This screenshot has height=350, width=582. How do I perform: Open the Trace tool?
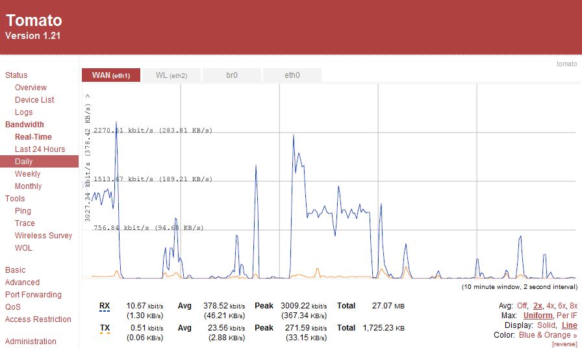click(25, 223)
